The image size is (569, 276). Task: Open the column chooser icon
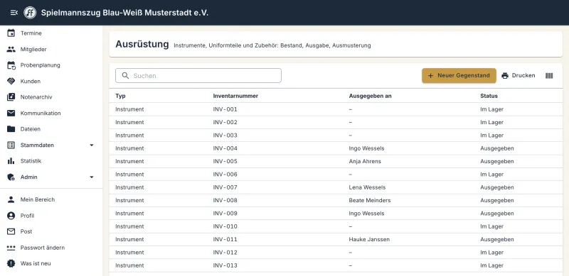click(x=549, y=76)
